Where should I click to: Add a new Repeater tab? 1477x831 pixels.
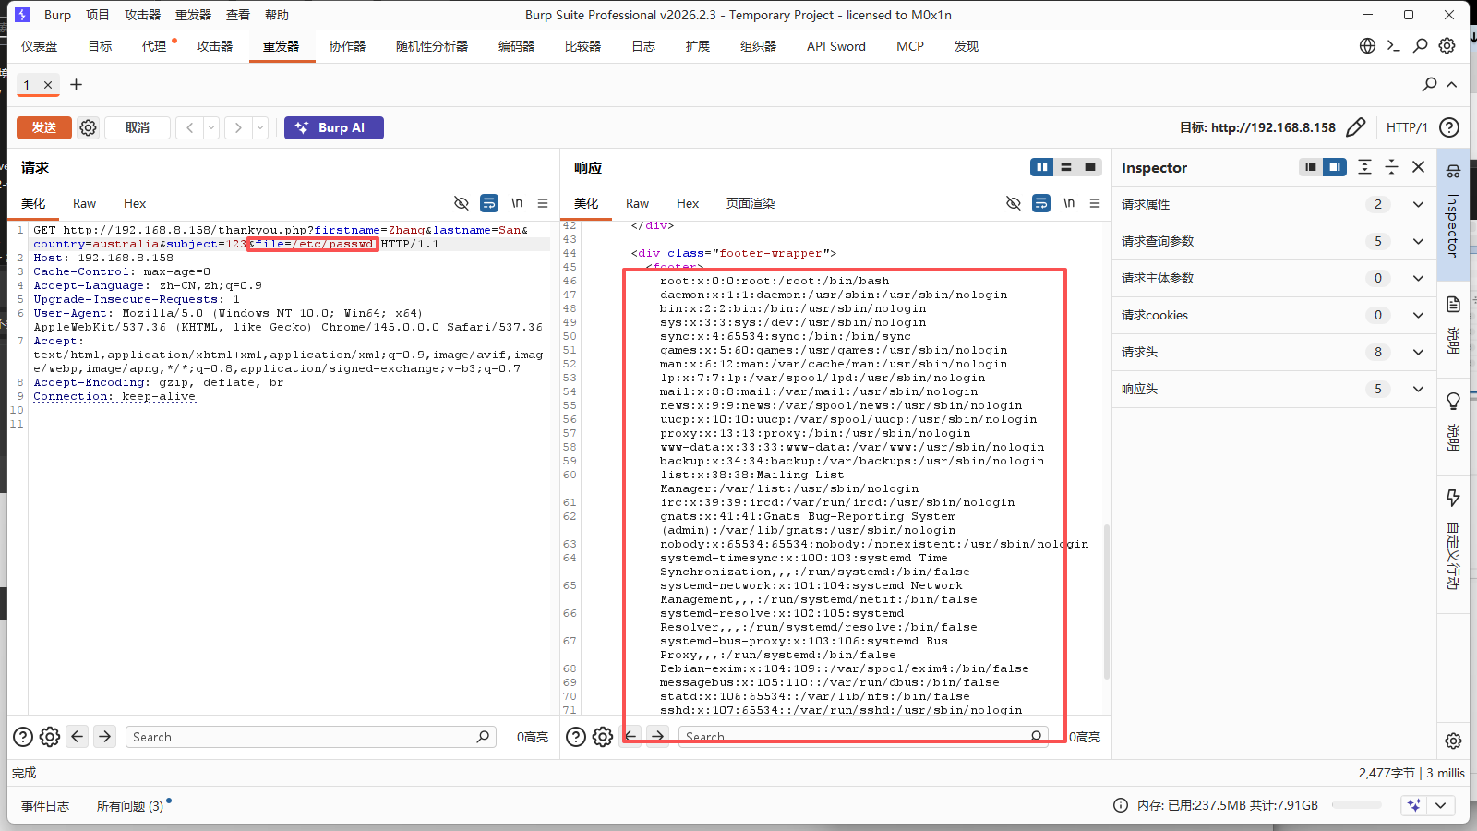77,85
